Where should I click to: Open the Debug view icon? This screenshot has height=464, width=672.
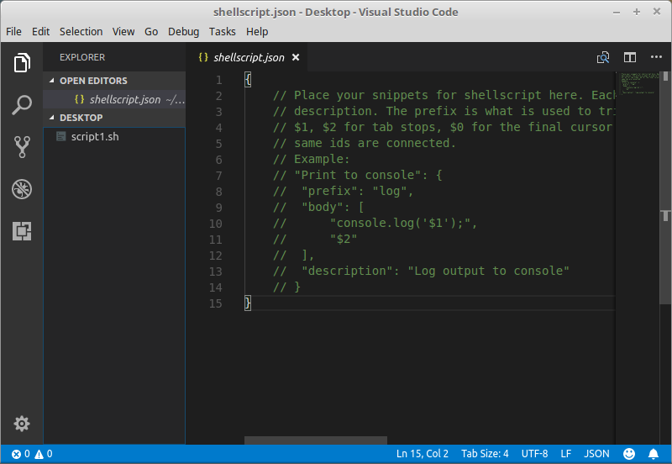click(x=22, y=189)
